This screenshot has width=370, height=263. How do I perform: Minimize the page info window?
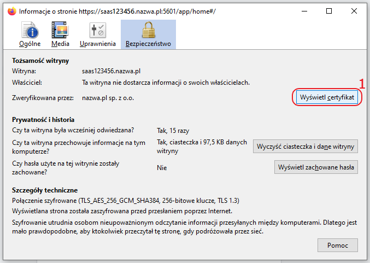pyautogui.click(x=304, y=11)
